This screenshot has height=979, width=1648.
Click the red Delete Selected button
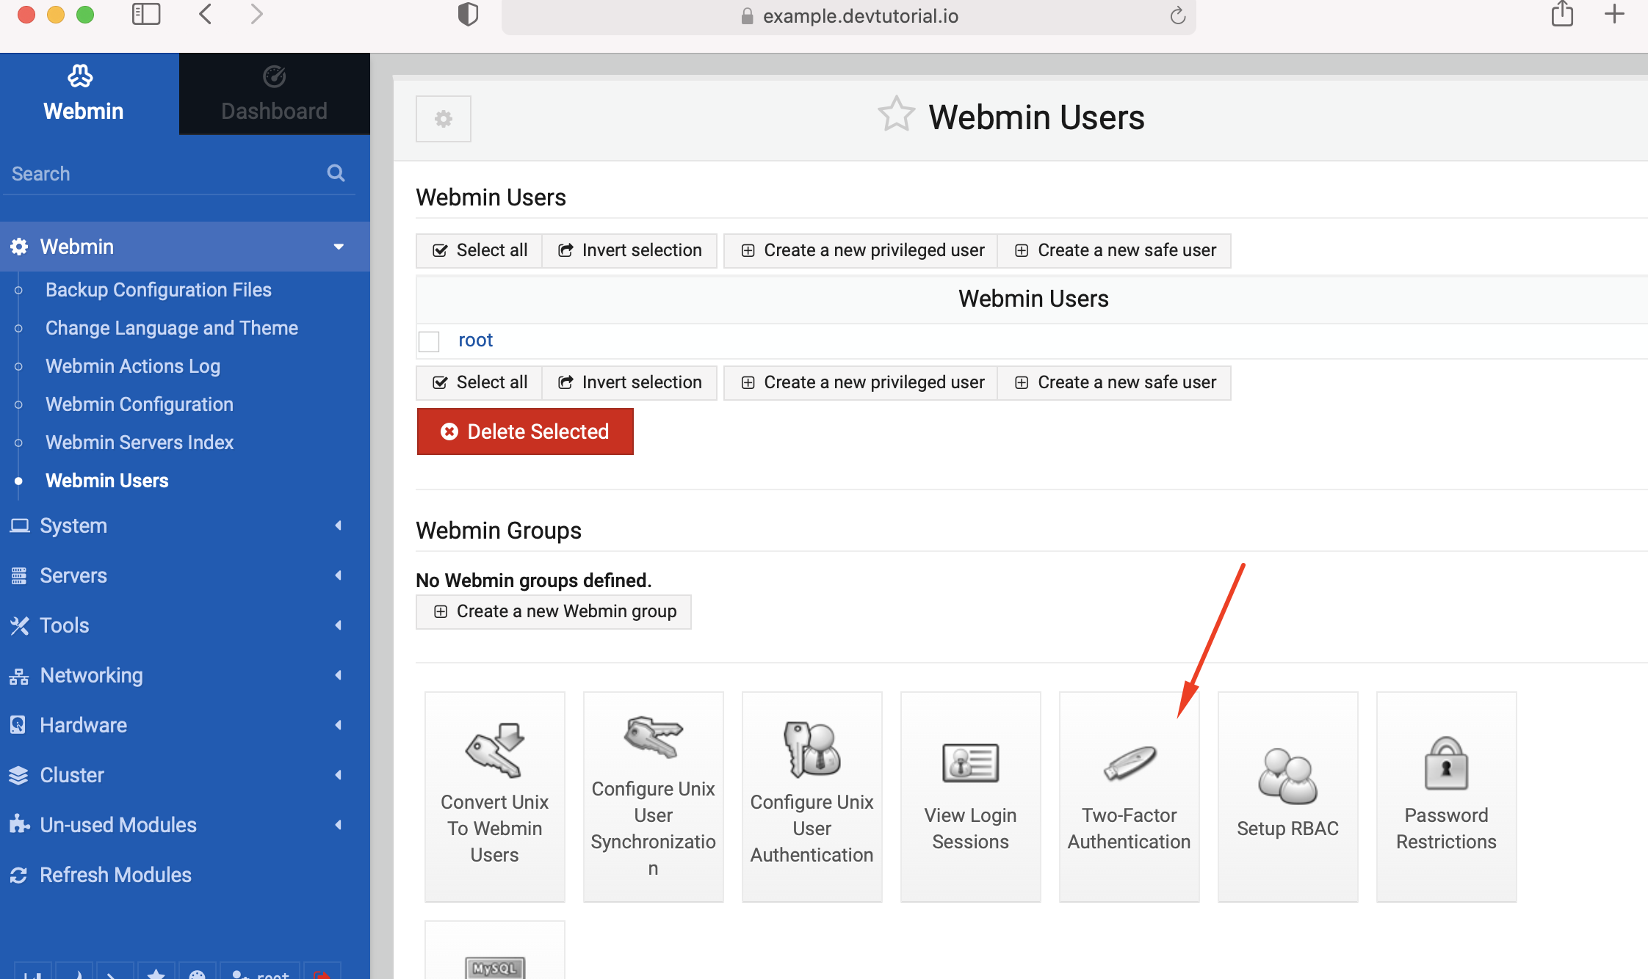pos(525,432)
